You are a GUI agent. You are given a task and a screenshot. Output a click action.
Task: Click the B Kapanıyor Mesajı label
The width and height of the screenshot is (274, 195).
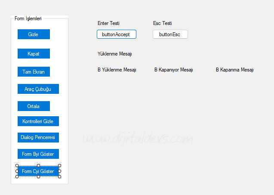[x=173, y=70]
